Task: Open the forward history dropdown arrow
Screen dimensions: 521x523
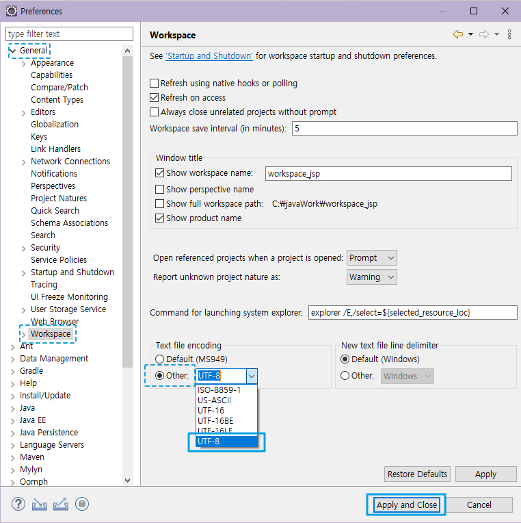Action: click(x=496, y=34)
